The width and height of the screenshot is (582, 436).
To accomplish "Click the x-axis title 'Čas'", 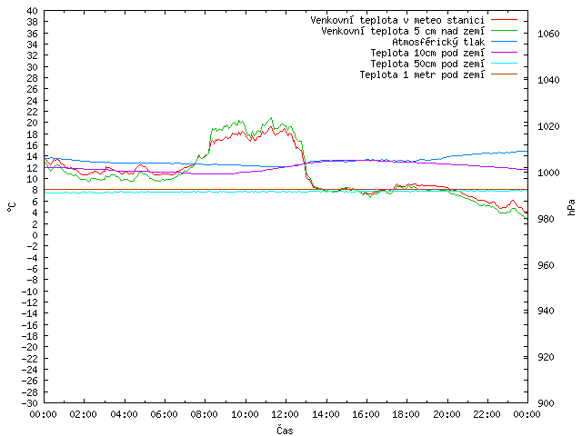I will pyautogui.click(x=285, y=430).
